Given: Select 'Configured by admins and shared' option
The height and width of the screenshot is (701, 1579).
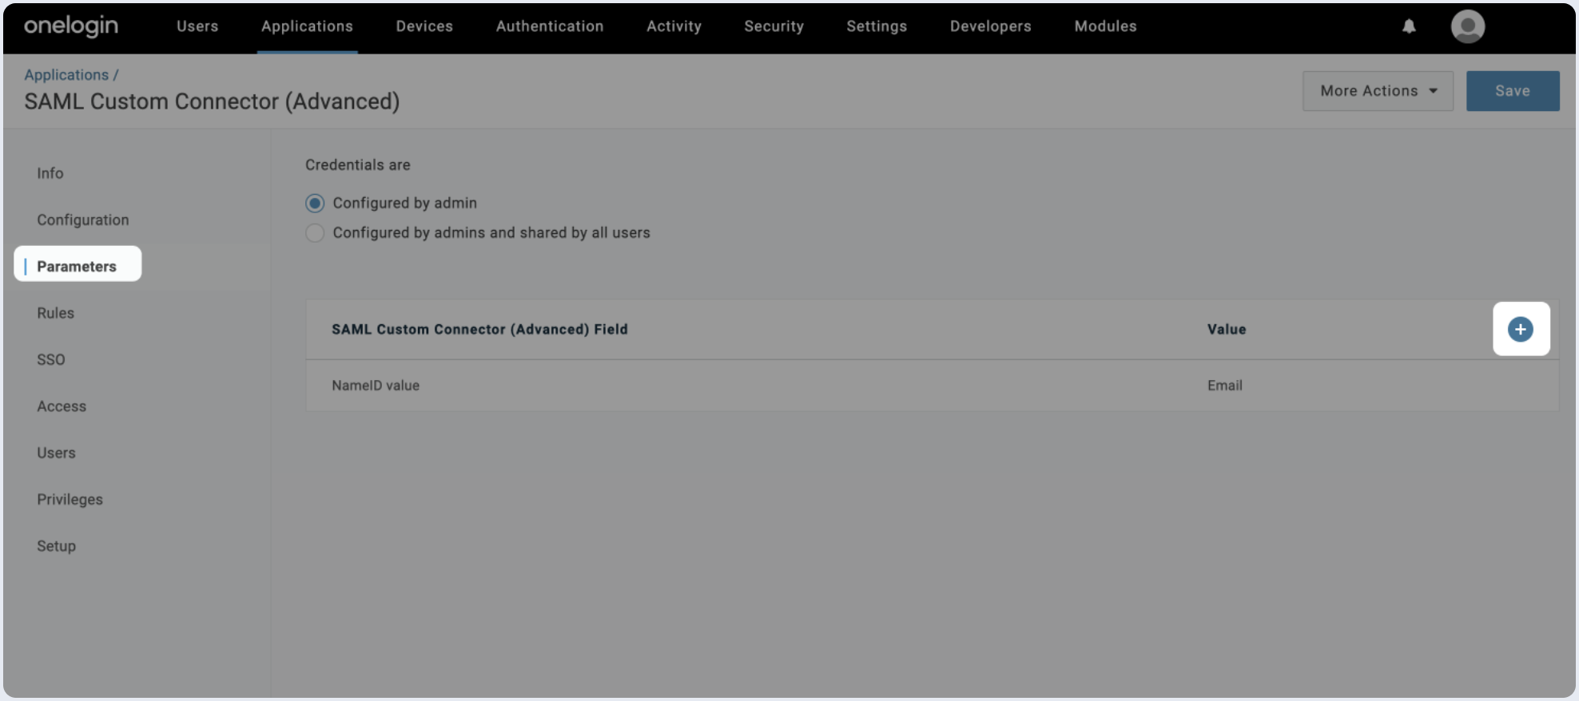Looking at the screenshot, I should click(315, 233).
